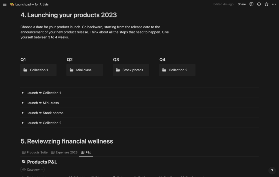The image size is (279, 177).
Task: Switch to the Expenses 2023 tab
Action: click(64, 152)
